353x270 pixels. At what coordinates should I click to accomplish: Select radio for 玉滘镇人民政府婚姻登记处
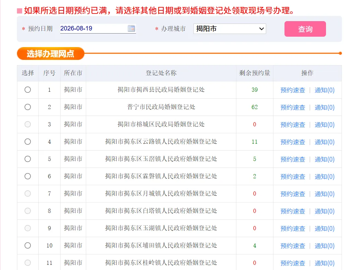(x=28, y=159)
